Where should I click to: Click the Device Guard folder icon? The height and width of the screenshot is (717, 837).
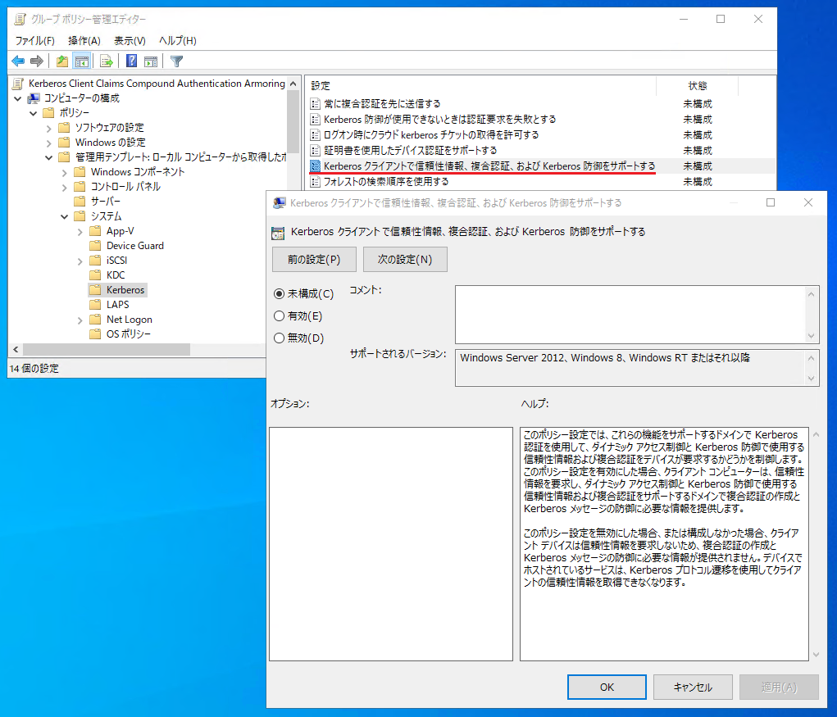[x=95, y=245]
